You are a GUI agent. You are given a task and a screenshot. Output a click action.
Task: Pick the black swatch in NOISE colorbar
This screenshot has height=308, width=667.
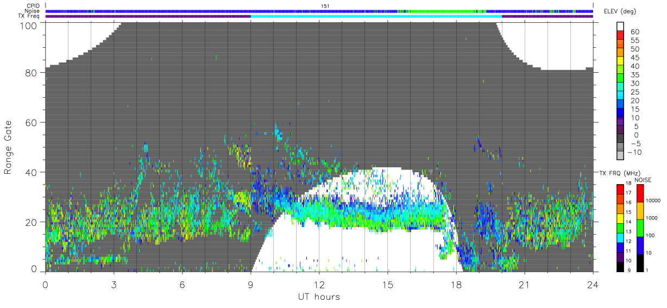[640, 263]
